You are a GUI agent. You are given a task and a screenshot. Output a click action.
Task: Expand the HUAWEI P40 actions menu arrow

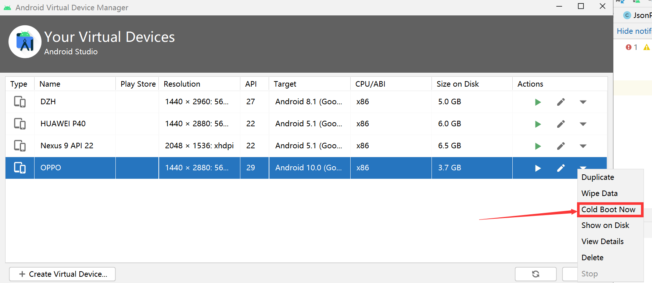(x=583, y=124)
